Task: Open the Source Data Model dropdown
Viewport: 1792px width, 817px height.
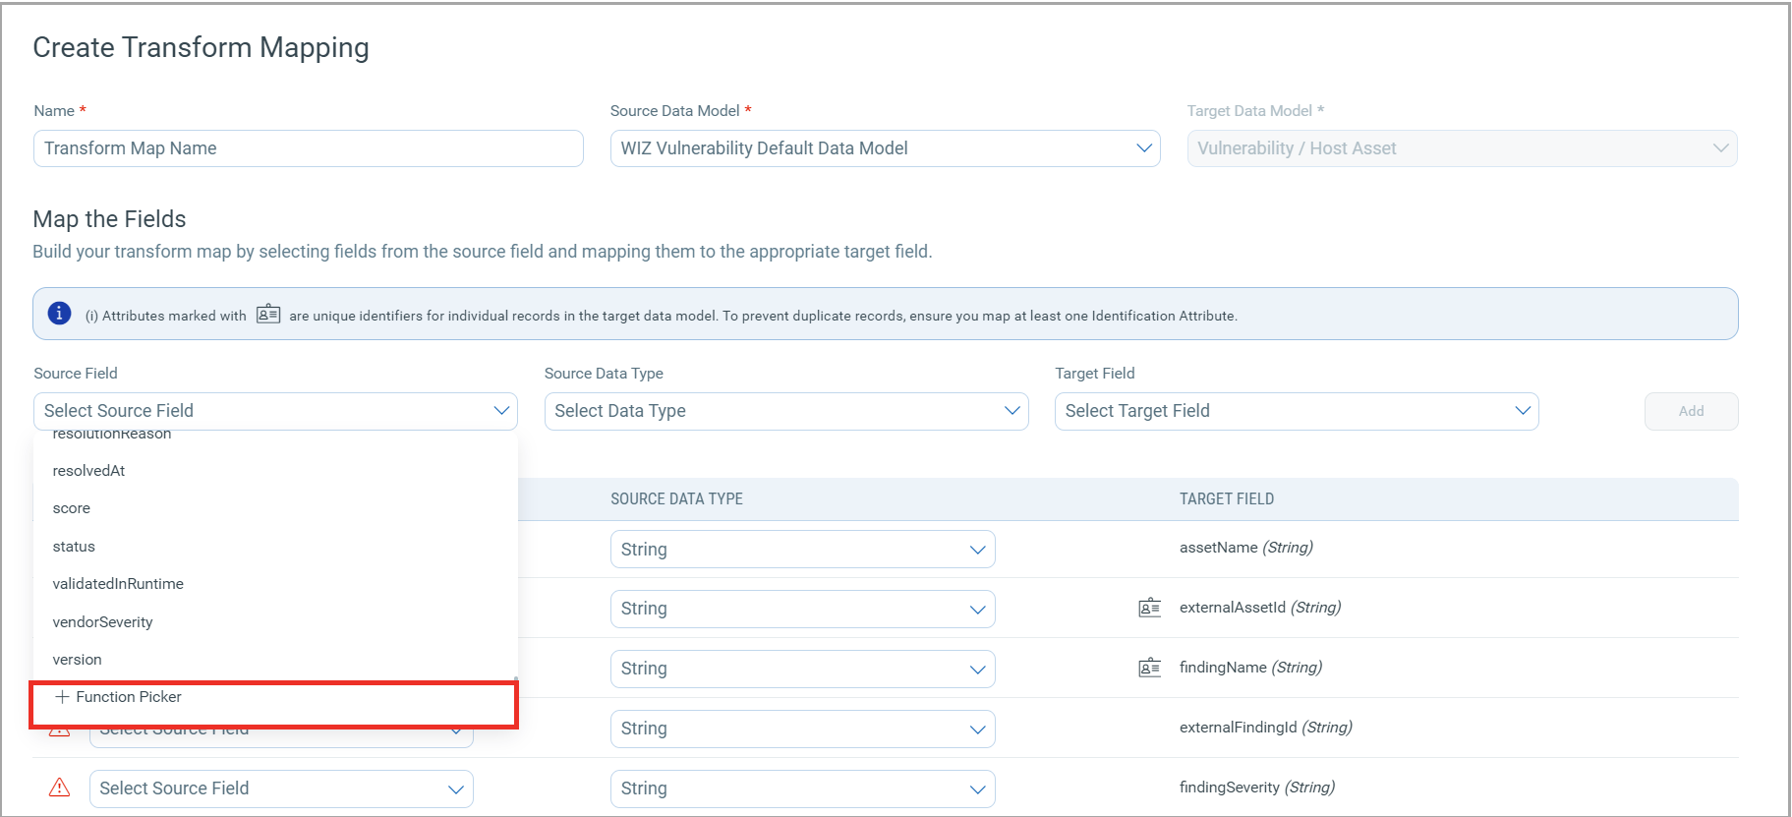Action: click(x=885, y=148)
